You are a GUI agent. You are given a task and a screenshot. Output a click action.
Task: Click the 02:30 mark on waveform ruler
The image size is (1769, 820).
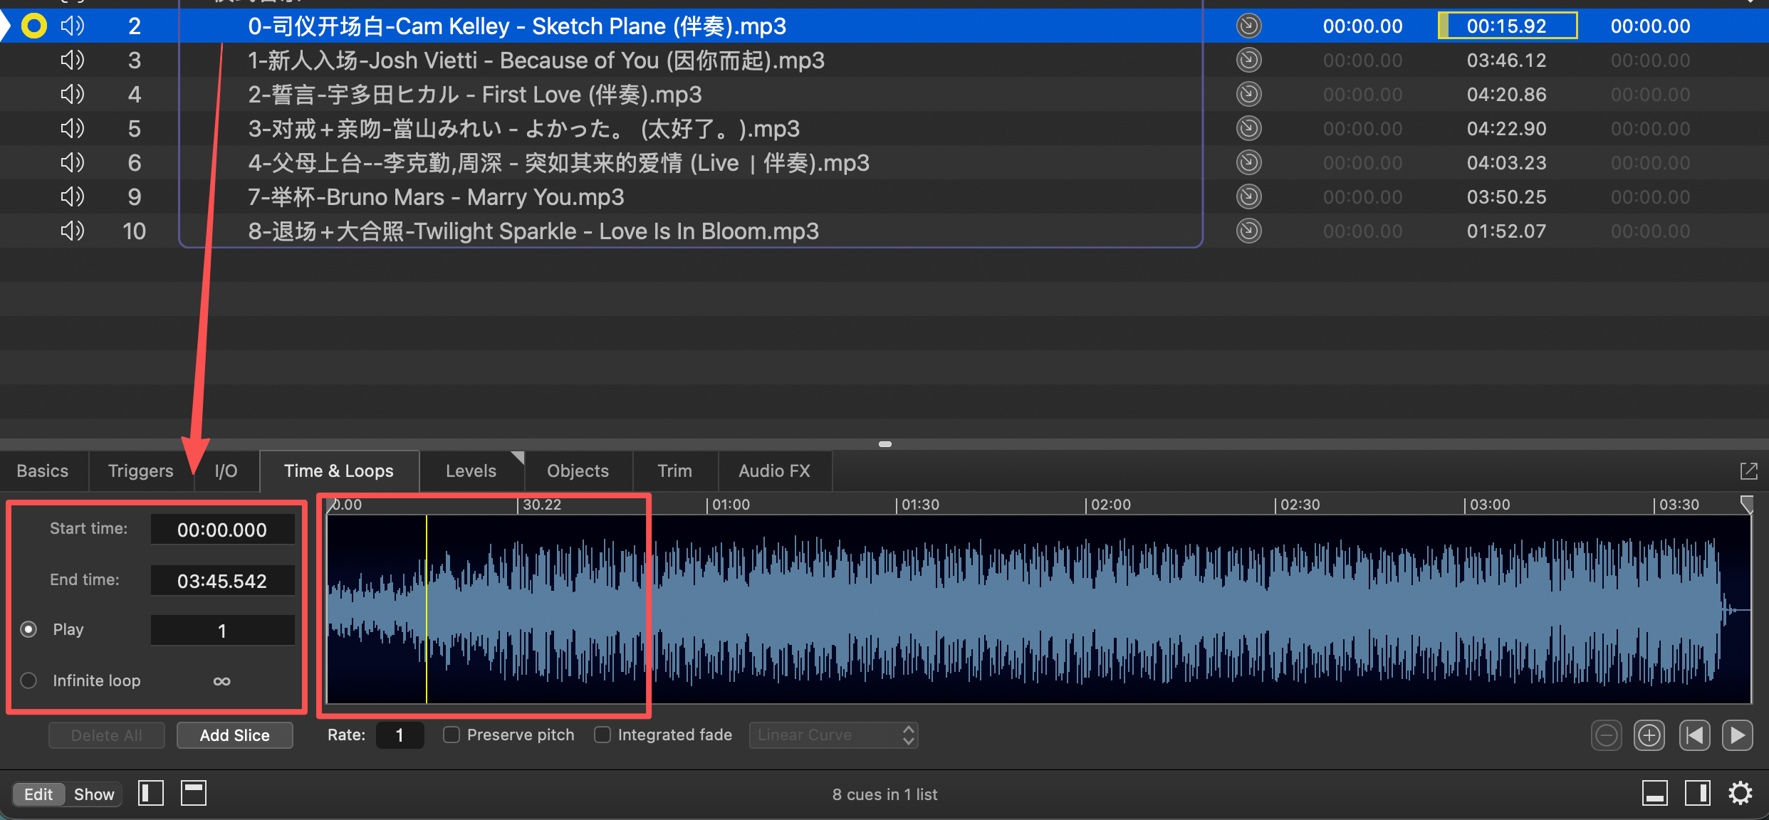[x=1300, y=505]
